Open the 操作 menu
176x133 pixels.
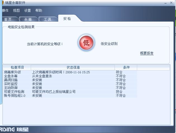[x=5, y=11]
